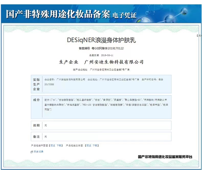202x170 pixels.
Task: Click the 历史记录 icon
Action: tap(32, 152)
